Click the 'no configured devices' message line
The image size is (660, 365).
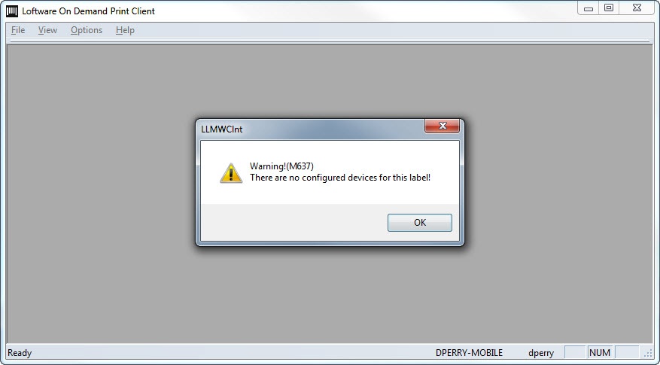click(340, 178)
